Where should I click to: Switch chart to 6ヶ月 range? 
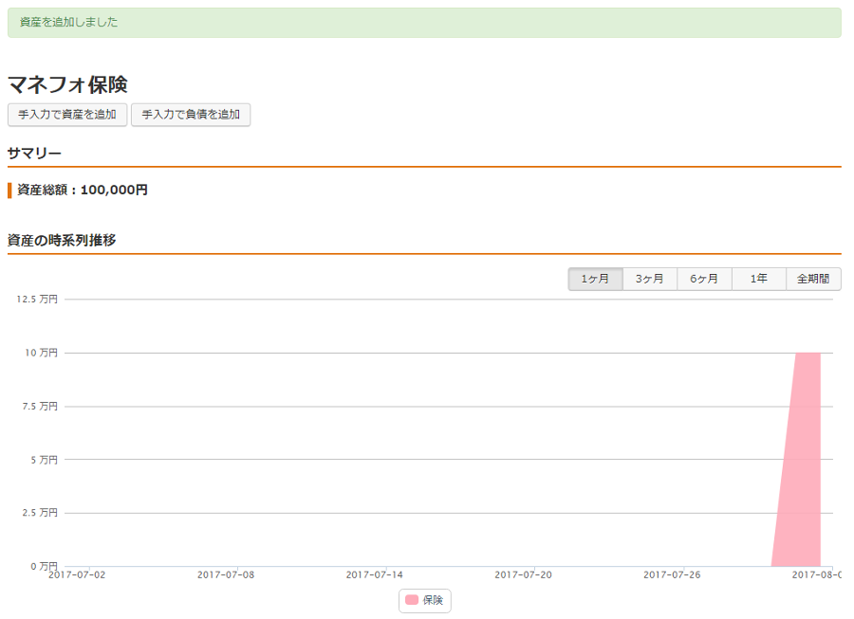[704, 279]
